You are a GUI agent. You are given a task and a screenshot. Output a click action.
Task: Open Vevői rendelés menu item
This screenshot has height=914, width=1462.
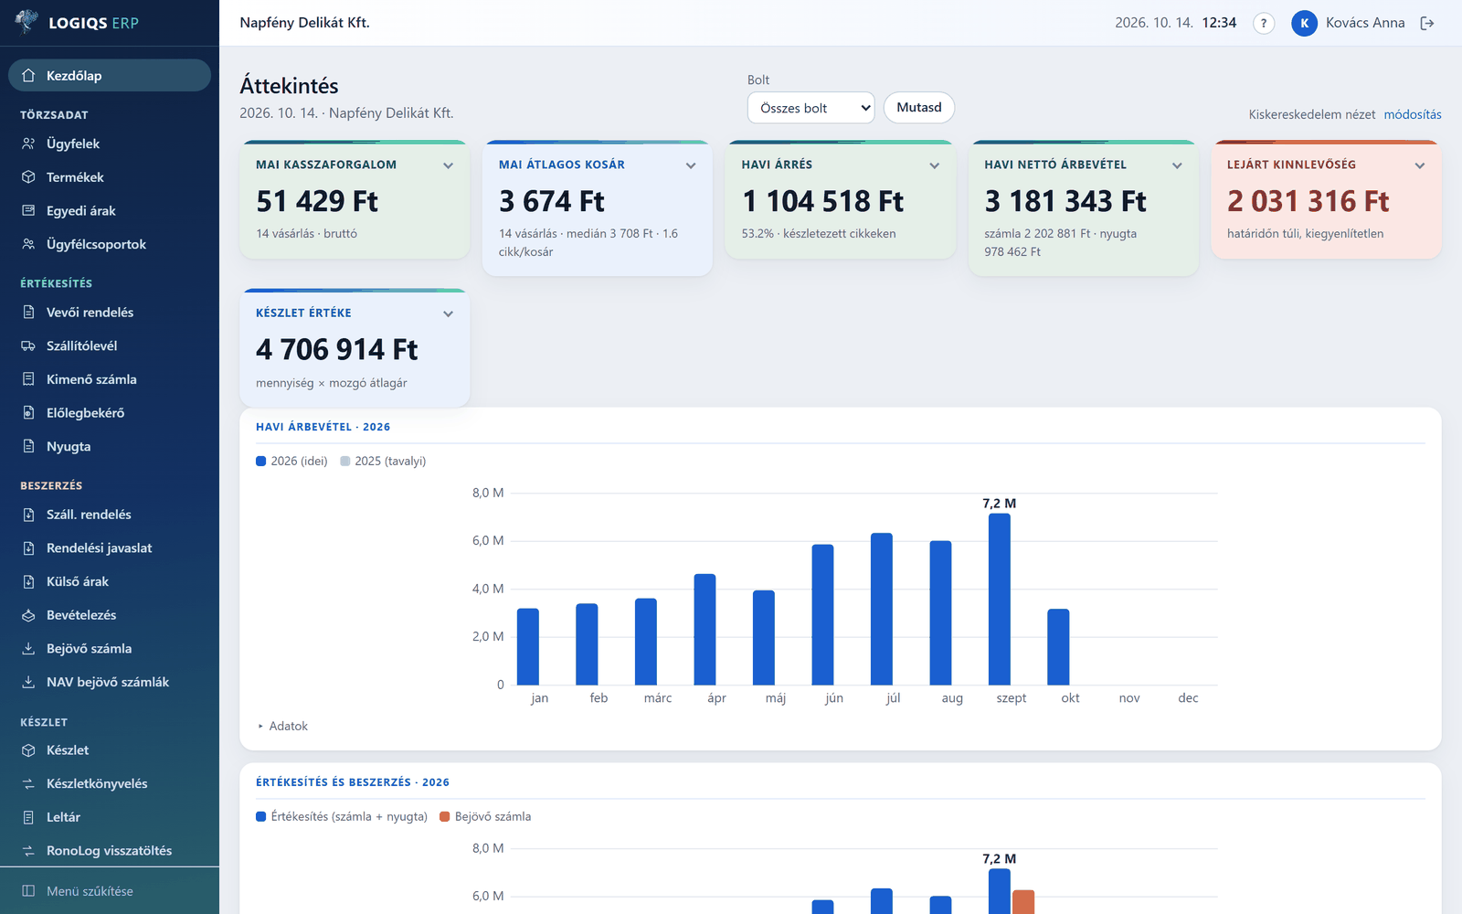point(110,313)
